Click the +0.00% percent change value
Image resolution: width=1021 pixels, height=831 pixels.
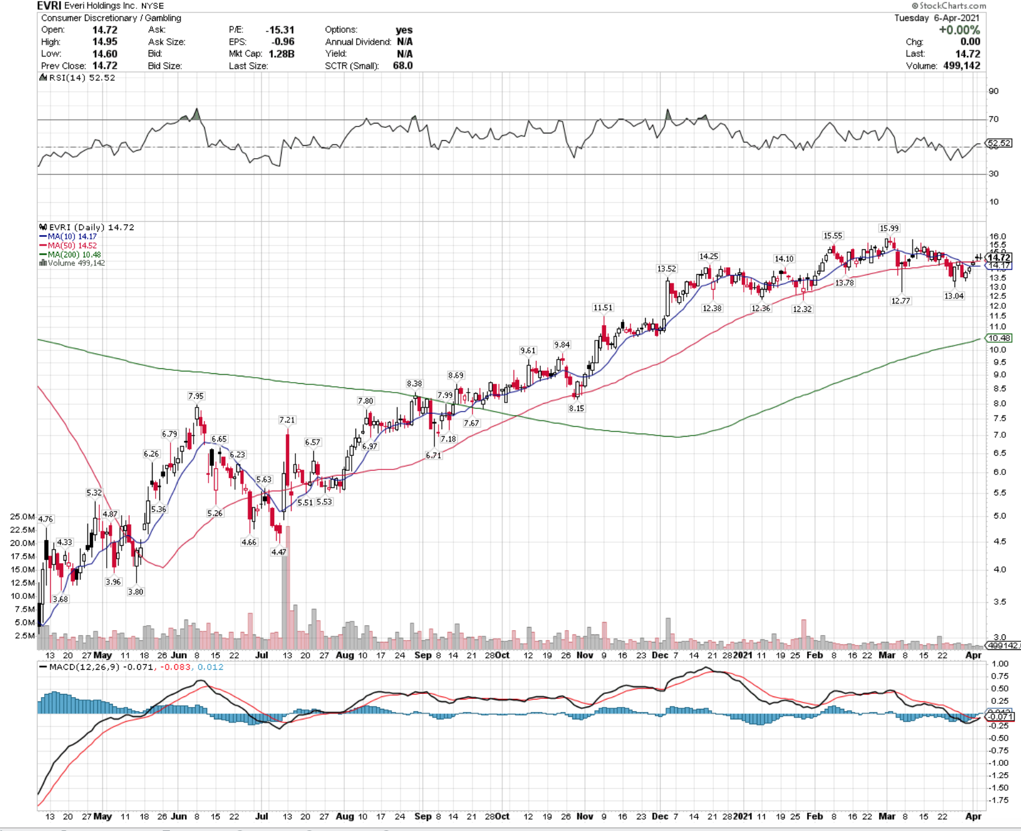pos(959,30)
